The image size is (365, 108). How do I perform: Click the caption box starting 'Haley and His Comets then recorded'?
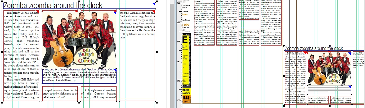(79, 76)
